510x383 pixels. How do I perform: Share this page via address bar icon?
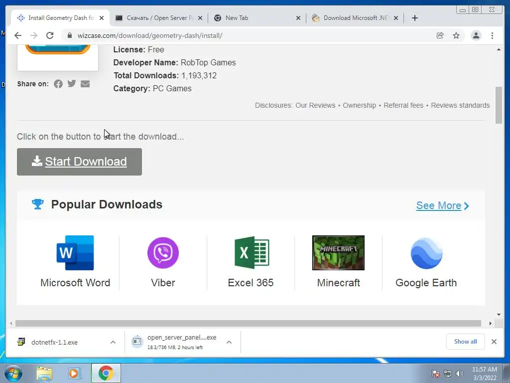coord(440,35)
